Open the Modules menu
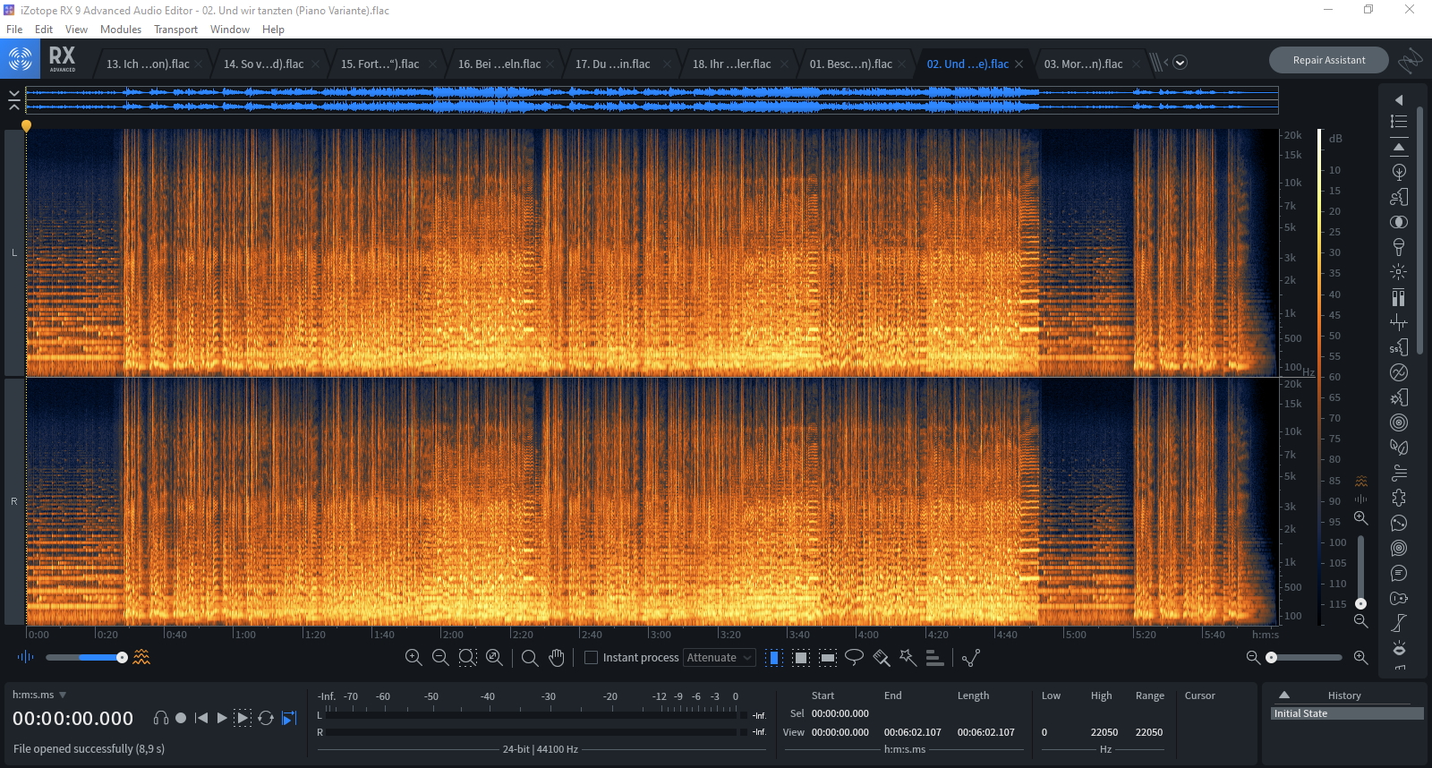1432x768 pixels. (120, 30)
